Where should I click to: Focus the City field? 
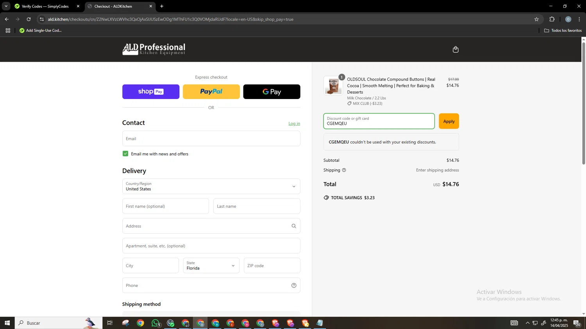click(150, 265)
